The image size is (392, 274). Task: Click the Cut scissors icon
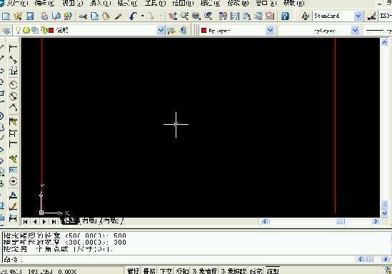tap(83, 16)
